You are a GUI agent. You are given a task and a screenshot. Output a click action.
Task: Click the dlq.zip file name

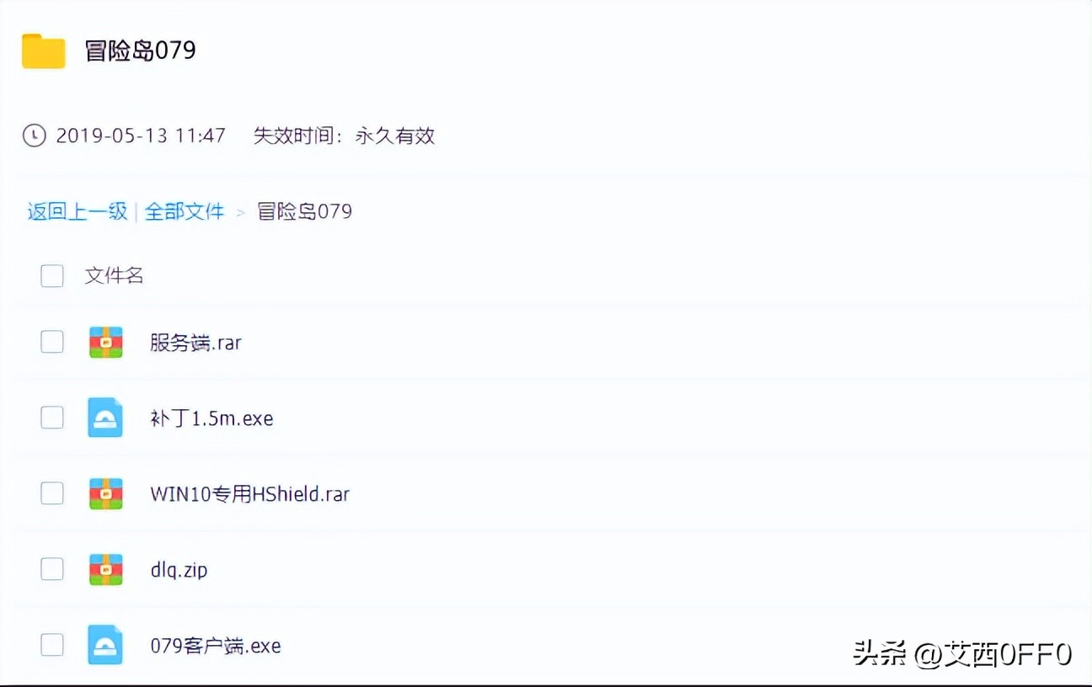click(x=178, y=570)
